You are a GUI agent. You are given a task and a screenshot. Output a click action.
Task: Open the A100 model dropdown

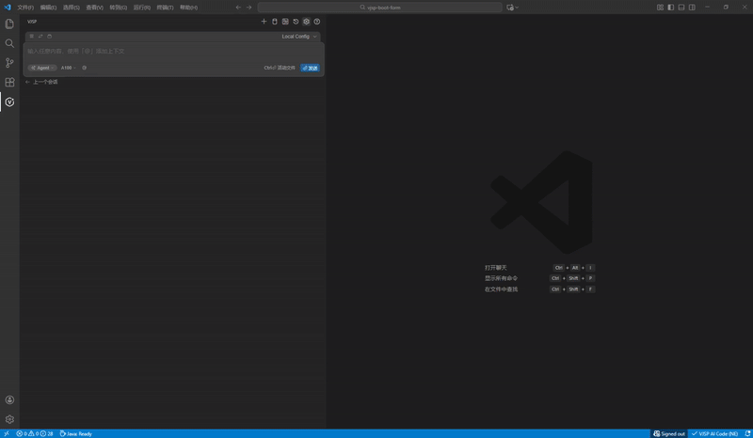tap(69, 68)
